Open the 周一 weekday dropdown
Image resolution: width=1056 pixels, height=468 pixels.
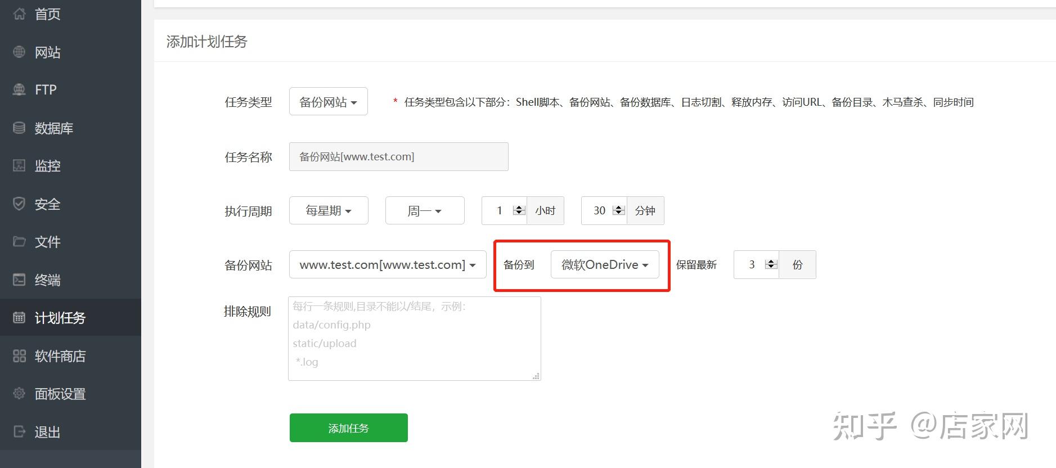[x=425, y=210]
